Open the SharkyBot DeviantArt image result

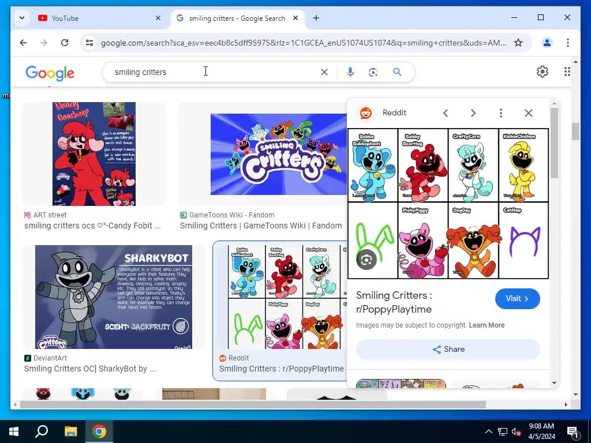[x=114, y=297]
